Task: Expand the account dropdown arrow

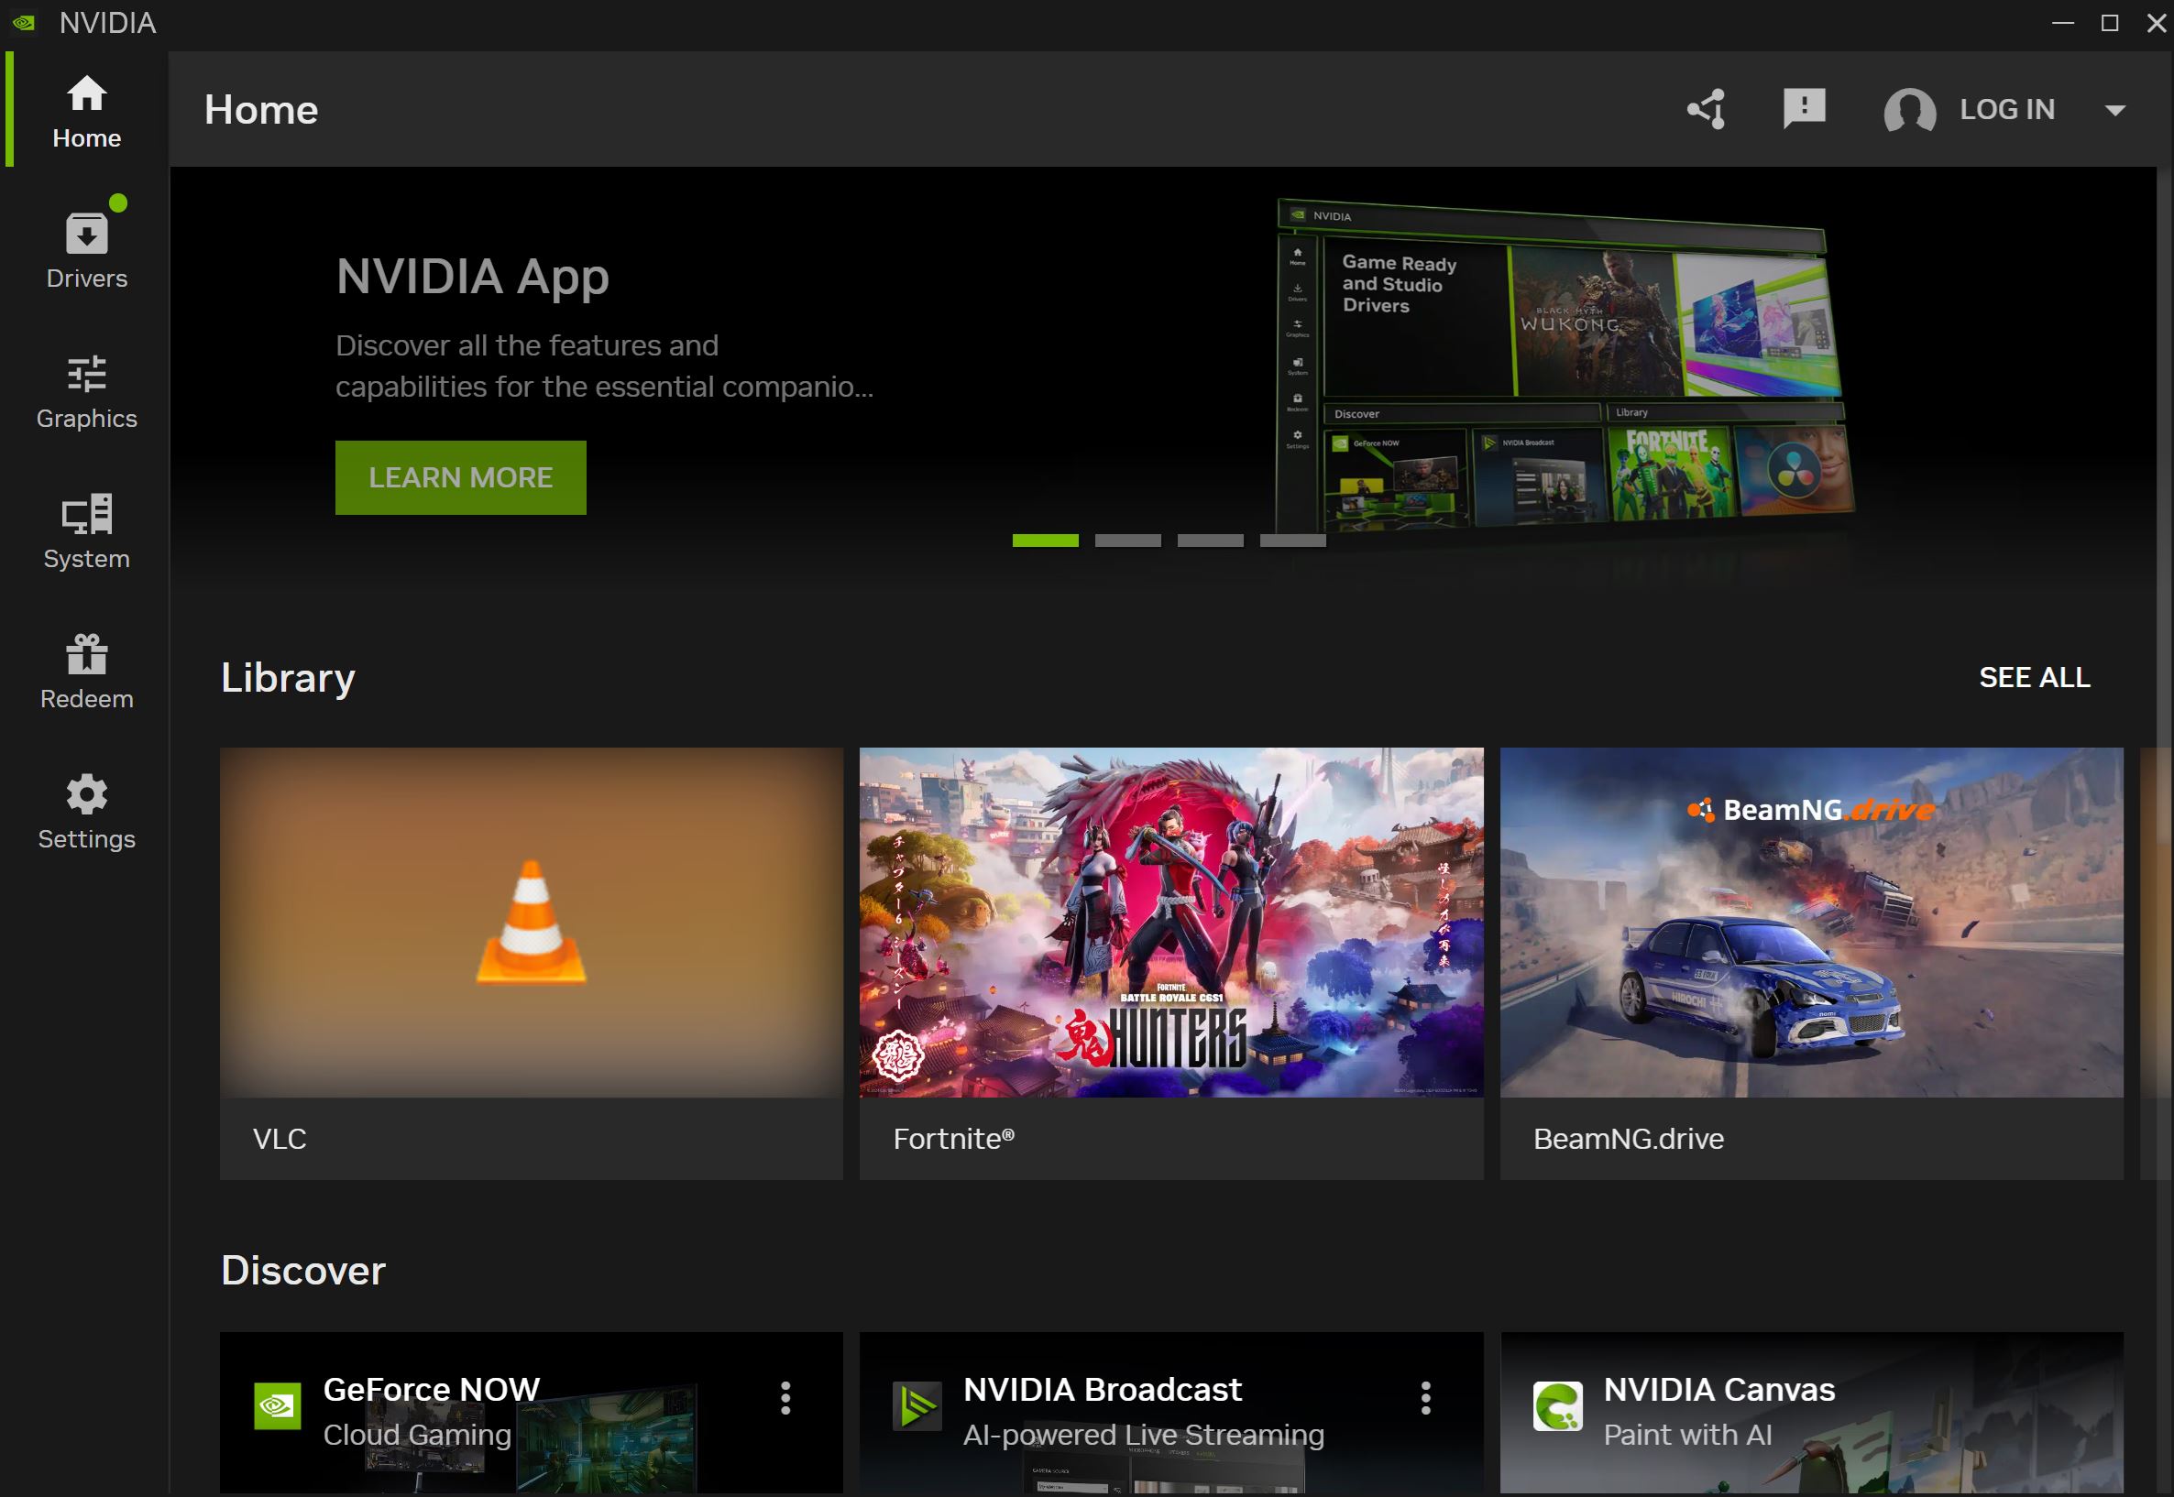Action: coord(2114,111)
